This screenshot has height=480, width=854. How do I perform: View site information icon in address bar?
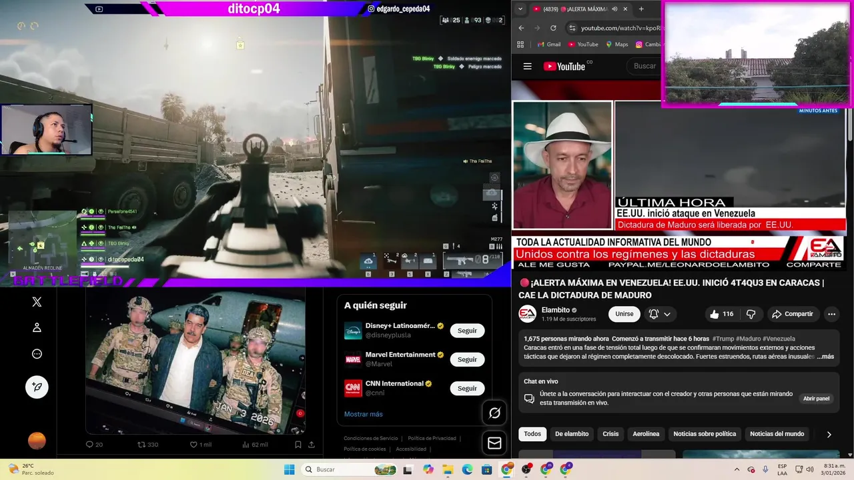pyautogui.click(x=572, y=28)
